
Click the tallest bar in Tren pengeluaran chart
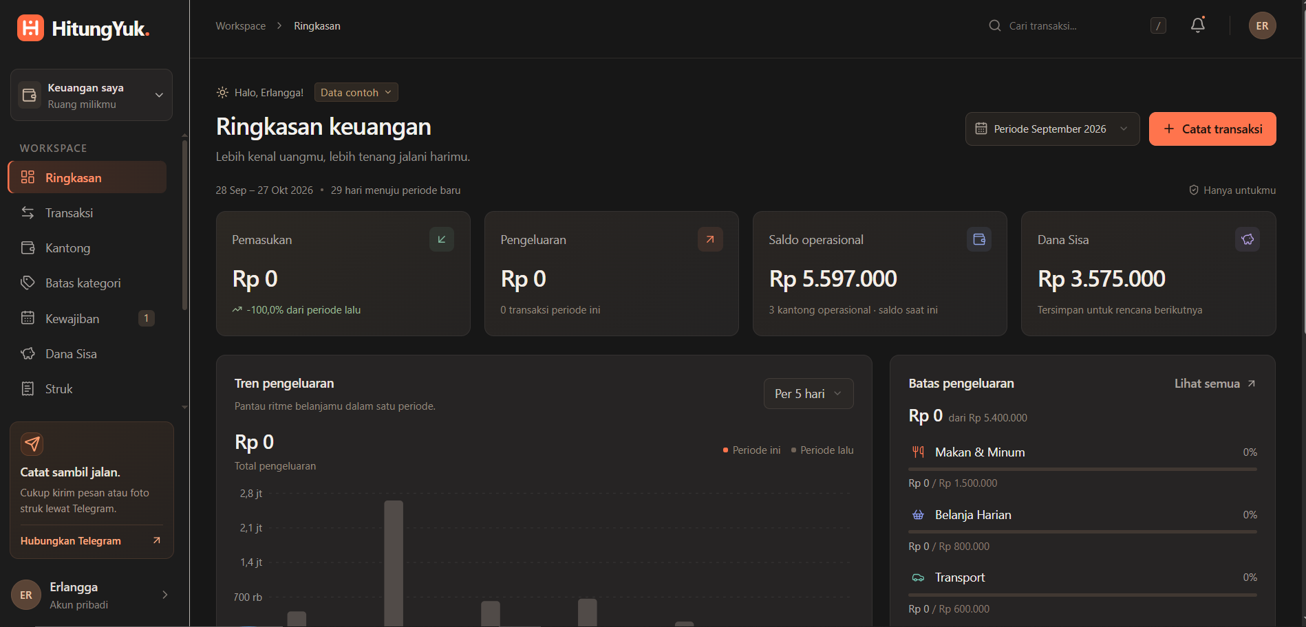(394, 563)
